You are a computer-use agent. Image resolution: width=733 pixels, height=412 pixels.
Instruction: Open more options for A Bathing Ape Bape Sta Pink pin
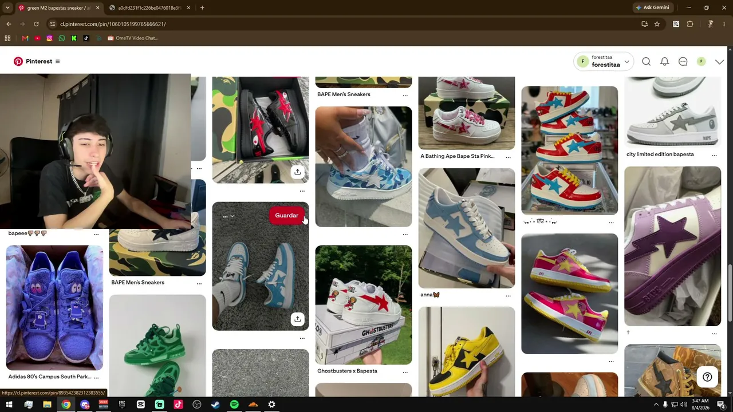coord(508,157)
